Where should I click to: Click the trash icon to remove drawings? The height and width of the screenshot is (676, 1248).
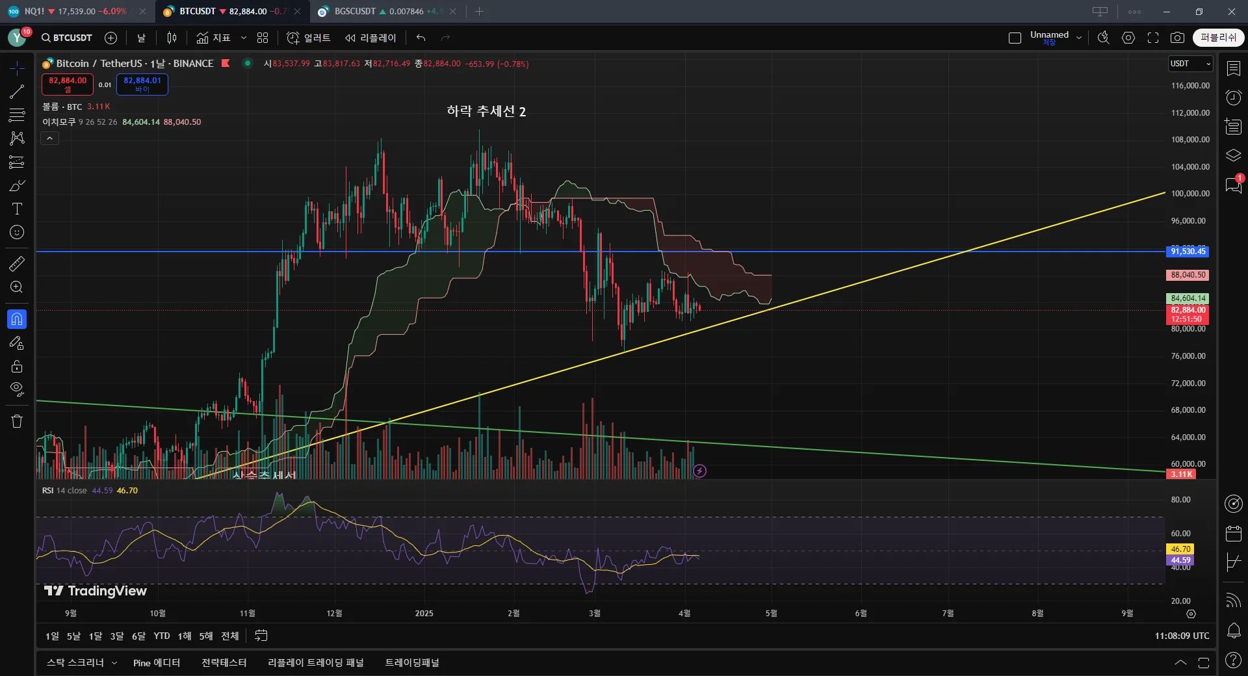(x=17, y=421)
